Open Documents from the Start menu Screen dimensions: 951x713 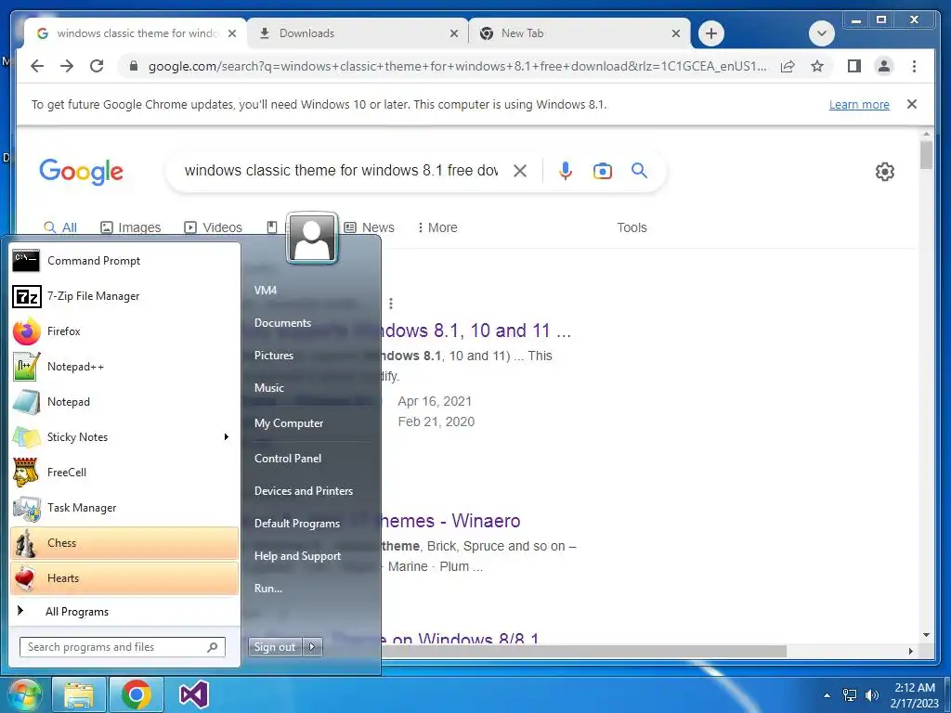282,322
